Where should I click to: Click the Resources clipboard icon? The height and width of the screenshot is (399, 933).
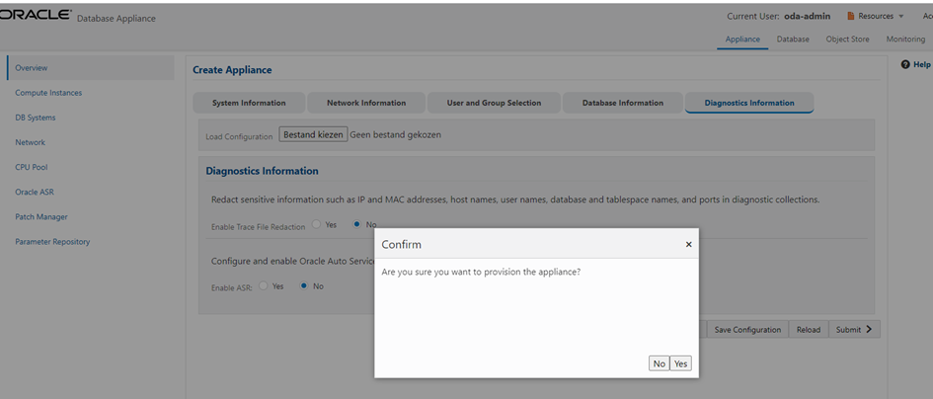tap(851, 16)
